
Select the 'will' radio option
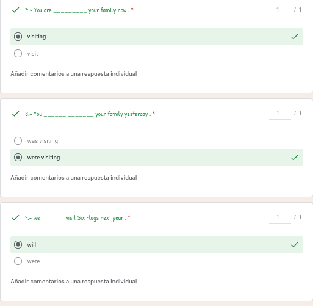pyautogui.click(x=18, y=244)
